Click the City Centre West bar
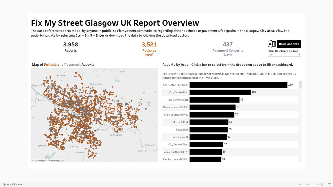 click(206, 145)
